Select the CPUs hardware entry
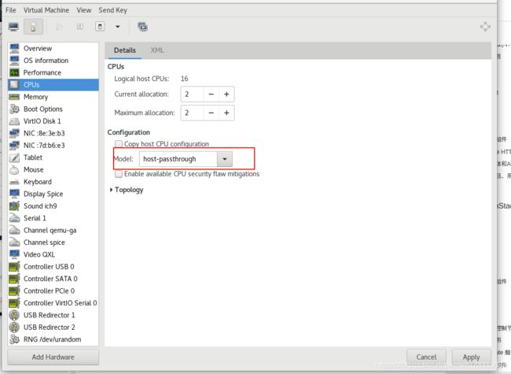Viewport: 511px width, 374px height. click(53, 85)
